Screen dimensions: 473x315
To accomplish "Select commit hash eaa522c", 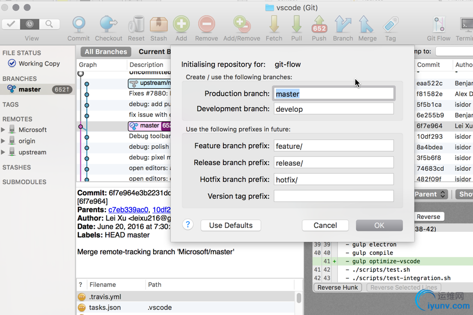I will [x=430, y=83].
